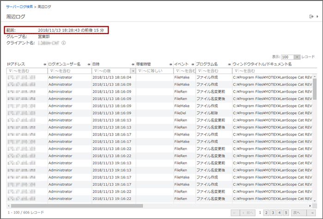The height and width of the screenshot is (219, 323).
Task: Click the vertical scrollbar of the log table
Action: [315, 88]
